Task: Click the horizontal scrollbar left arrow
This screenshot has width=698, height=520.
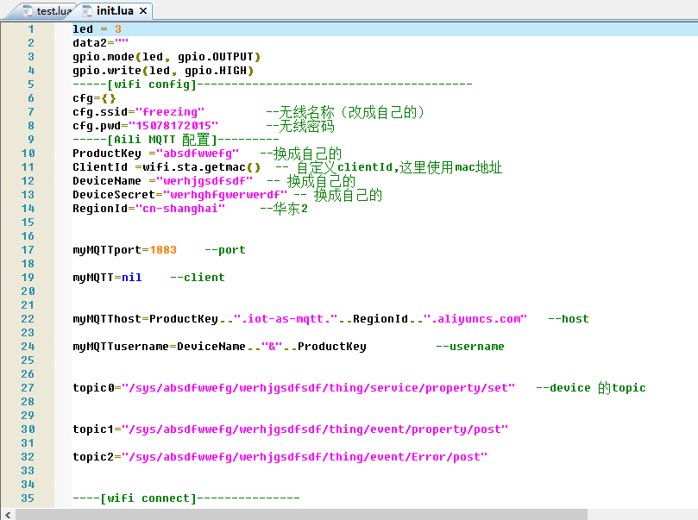Action: point(8,515)
